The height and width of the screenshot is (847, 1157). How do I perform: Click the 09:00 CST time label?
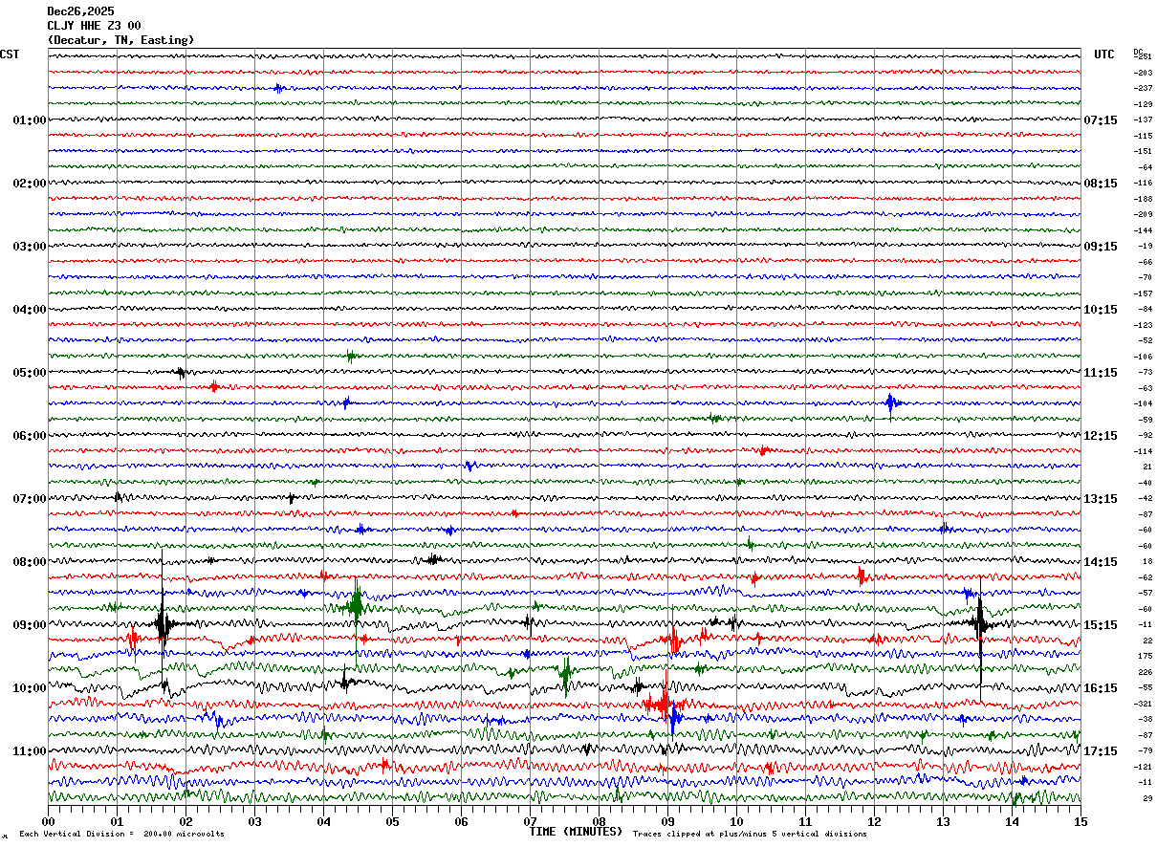[x=30, y=625]
